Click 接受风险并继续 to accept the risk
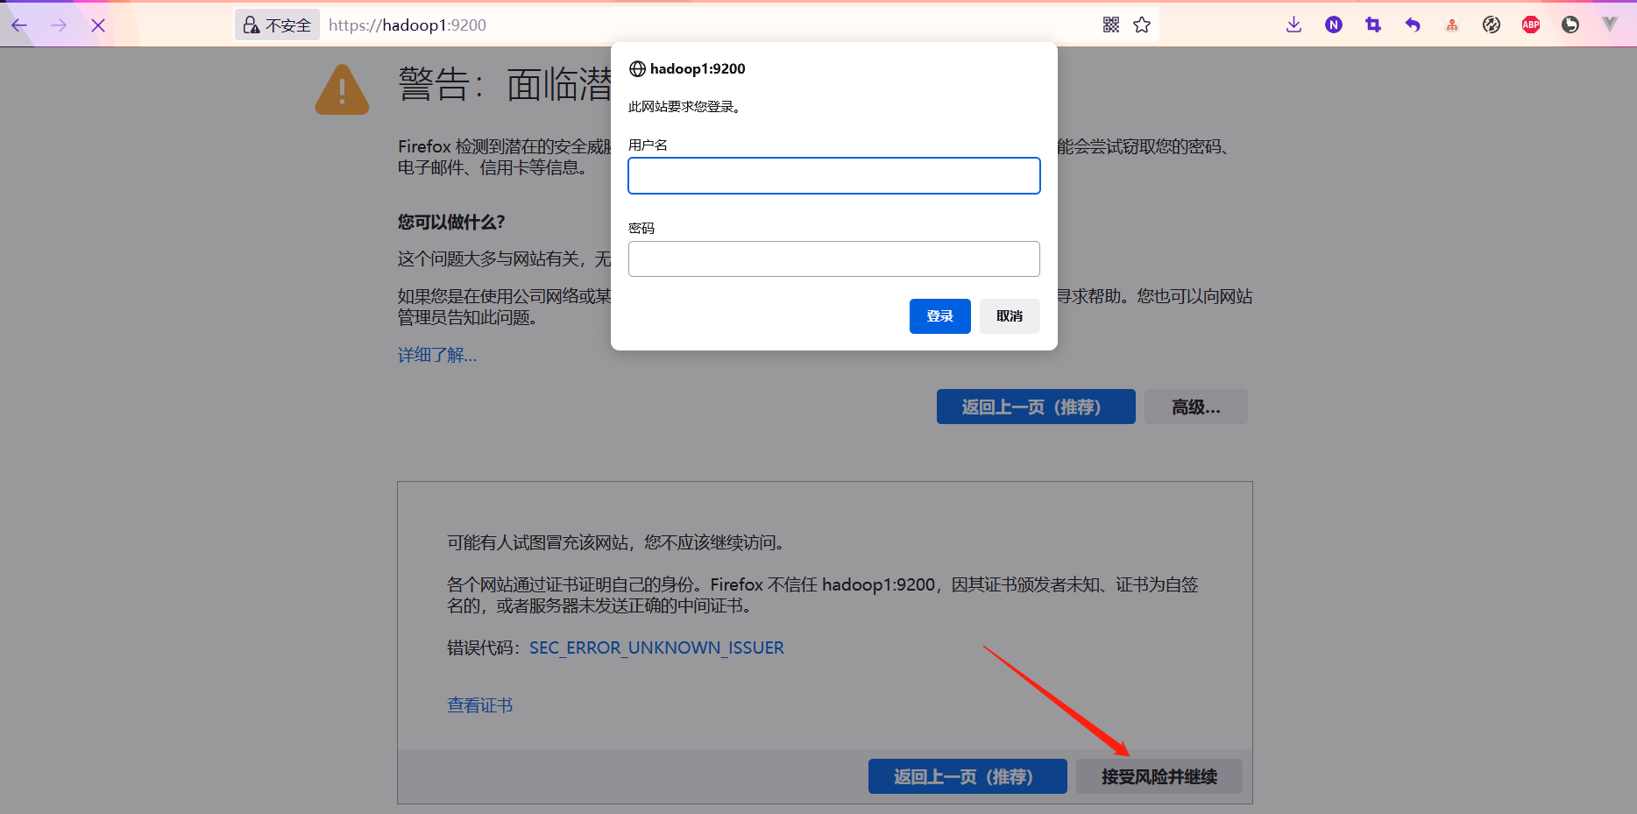The height and width of the screenshot is (814, 1637). click(x=1159, y=776)
